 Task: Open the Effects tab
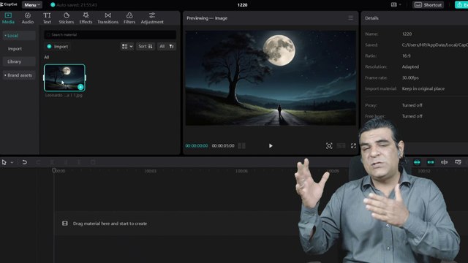tap(86, 18)
